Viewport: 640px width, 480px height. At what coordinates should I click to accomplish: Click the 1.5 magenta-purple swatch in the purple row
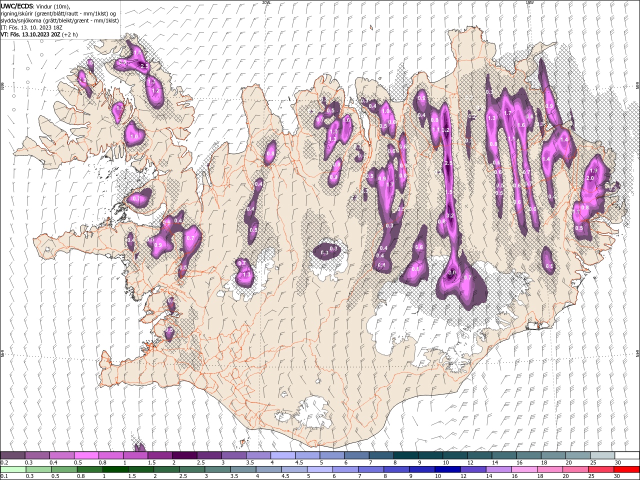point(159,455)
